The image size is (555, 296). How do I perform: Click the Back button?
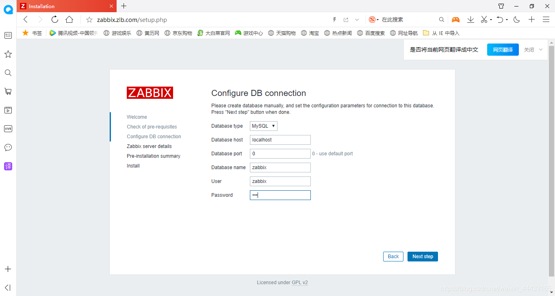(393, 257)
